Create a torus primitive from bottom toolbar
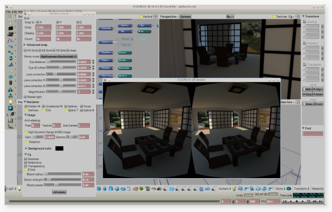Screen dimensions: 332x212 click(x=123, y=189)
